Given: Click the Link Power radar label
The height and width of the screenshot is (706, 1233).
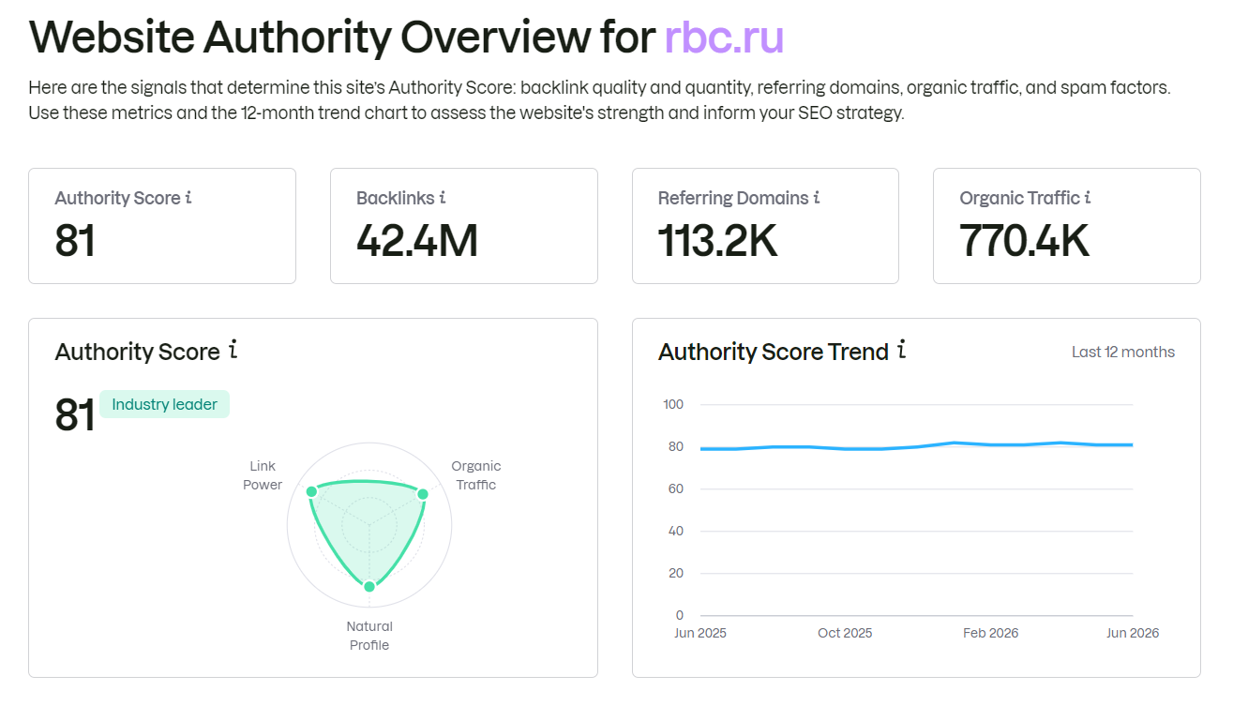Looking at the screenshot, I should tap(263, 475).
